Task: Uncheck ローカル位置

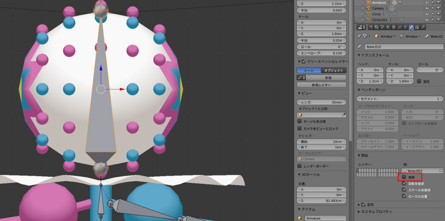Action: point(405,196)
